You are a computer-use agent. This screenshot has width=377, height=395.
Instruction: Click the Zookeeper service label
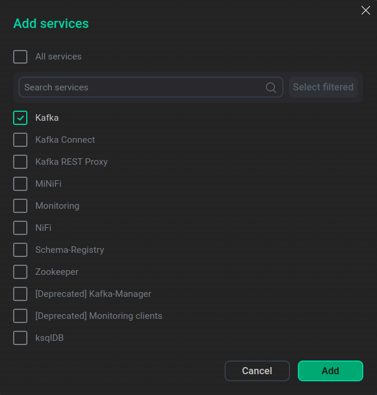click(57, 272)
